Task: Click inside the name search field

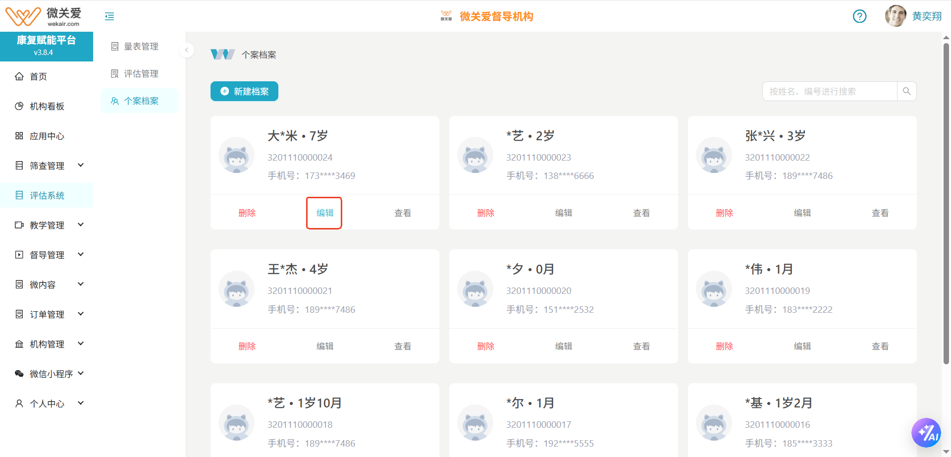Action: (x=827, y=91)
